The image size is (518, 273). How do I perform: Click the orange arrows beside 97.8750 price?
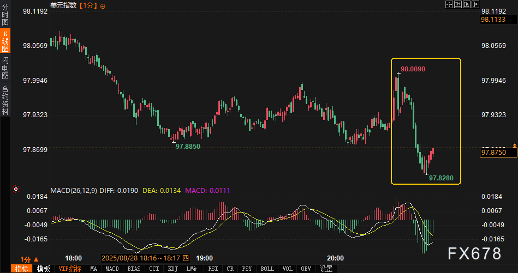point(514,146)
